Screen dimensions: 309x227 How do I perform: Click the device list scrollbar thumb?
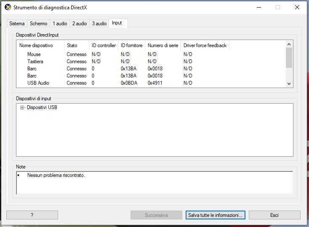pos(289,58)
